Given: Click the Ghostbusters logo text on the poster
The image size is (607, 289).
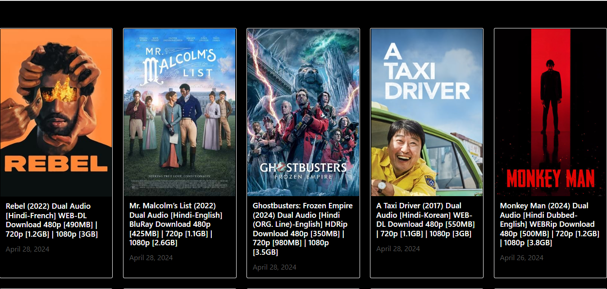Looking at the screenshot, I should pos(303,168).
